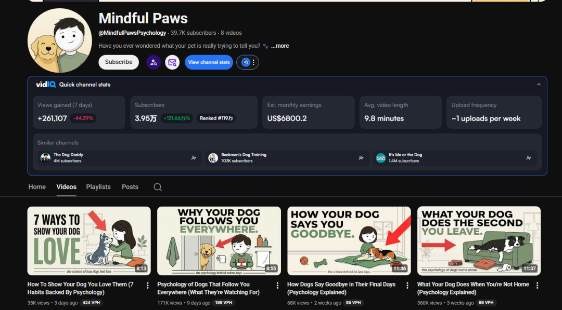Click the +131.66万% subscribers change badge
Image resolution: width=562 pixels, height=310 pixels.
[x=177, y=118]
